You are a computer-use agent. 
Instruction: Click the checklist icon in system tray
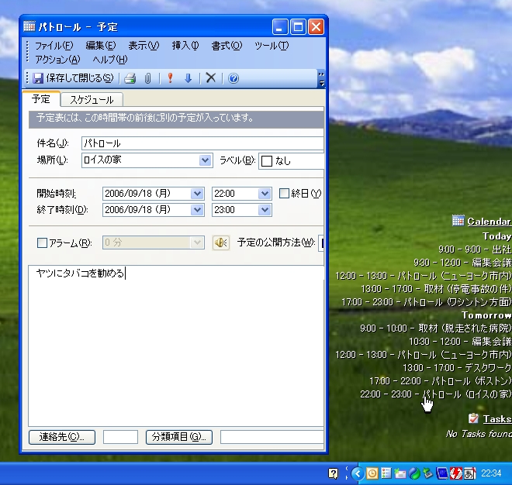pyautogui.click(x=386, y=473)
